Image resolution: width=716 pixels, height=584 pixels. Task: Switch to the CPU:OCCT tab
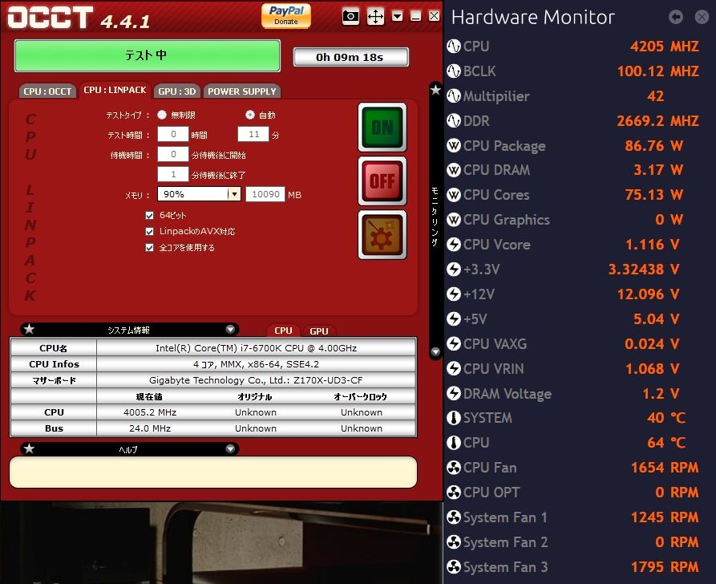click(47, 91)
